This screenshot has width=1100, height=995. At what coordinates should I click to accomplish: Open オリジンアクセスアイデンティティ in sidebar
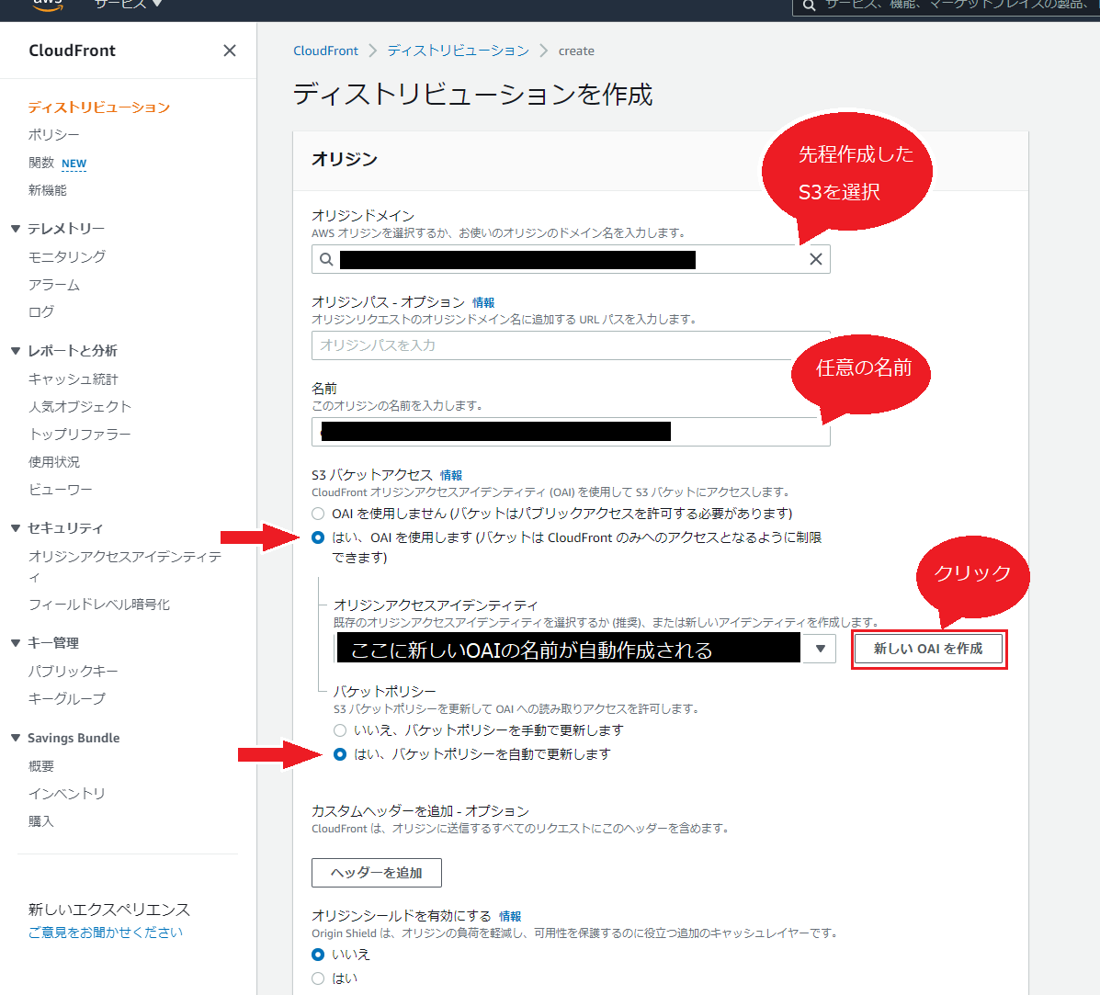(125, 566)
